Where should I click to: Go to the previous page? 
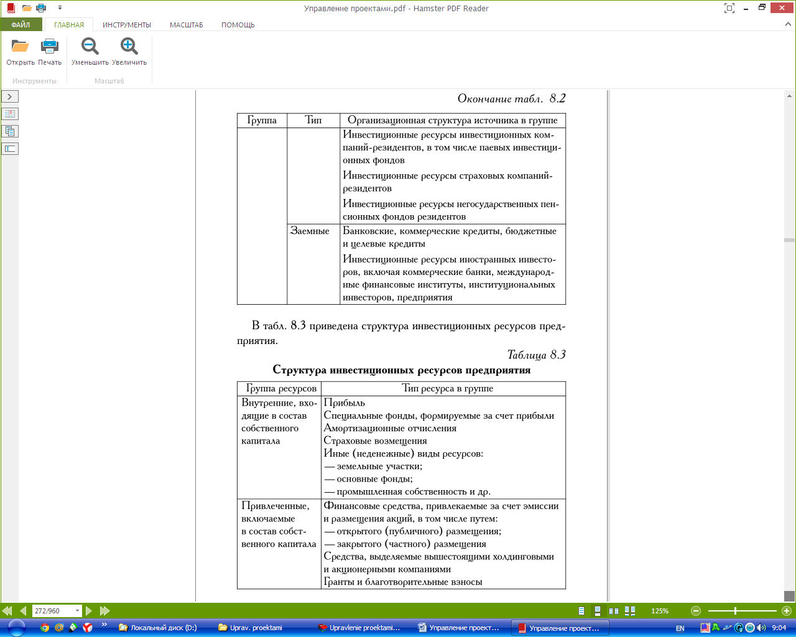[23, 611]
